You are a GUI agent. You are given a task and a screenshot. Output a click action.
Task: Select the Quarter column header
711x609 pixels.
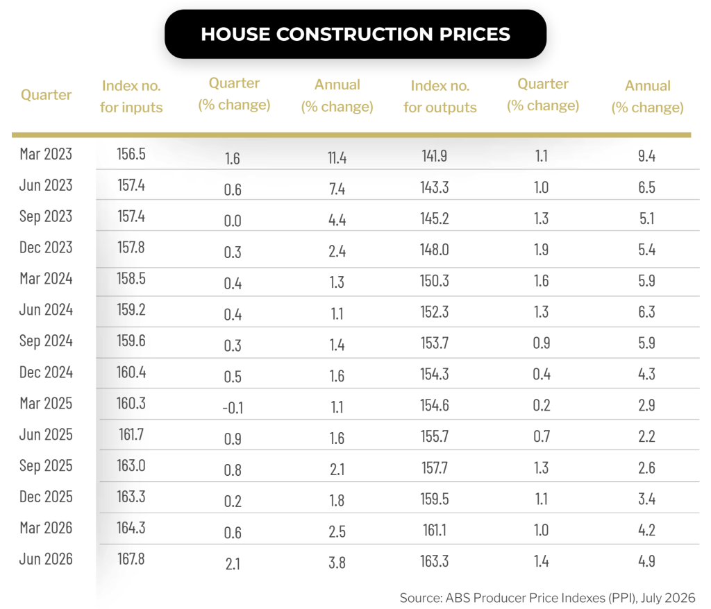tap(47, 95)
